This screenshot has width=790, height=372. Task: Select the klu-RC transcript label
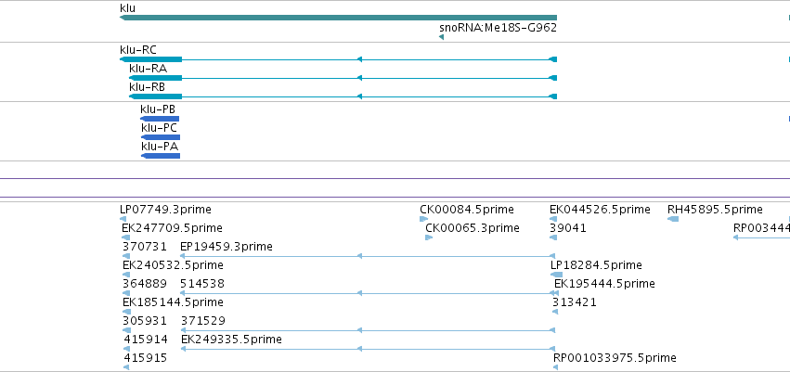coord(138,50)
